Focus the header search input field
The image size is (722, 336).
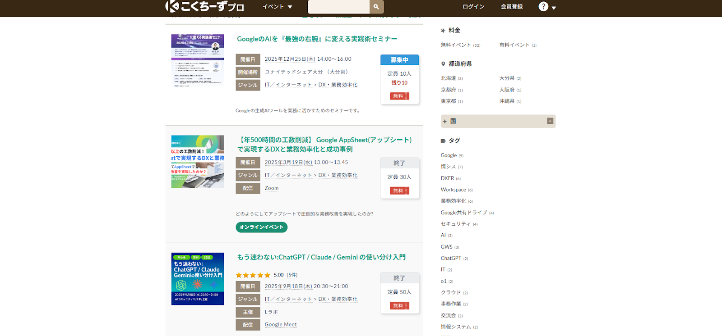[x=338, y=7]
